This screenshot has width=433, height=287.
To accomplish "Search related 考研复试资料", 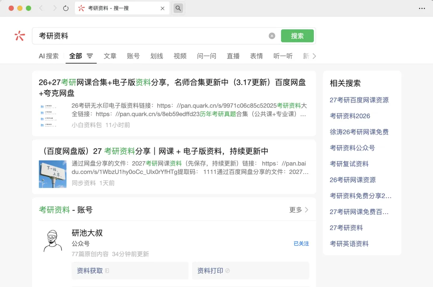I will pyautogui.click(x=349, y=164).
